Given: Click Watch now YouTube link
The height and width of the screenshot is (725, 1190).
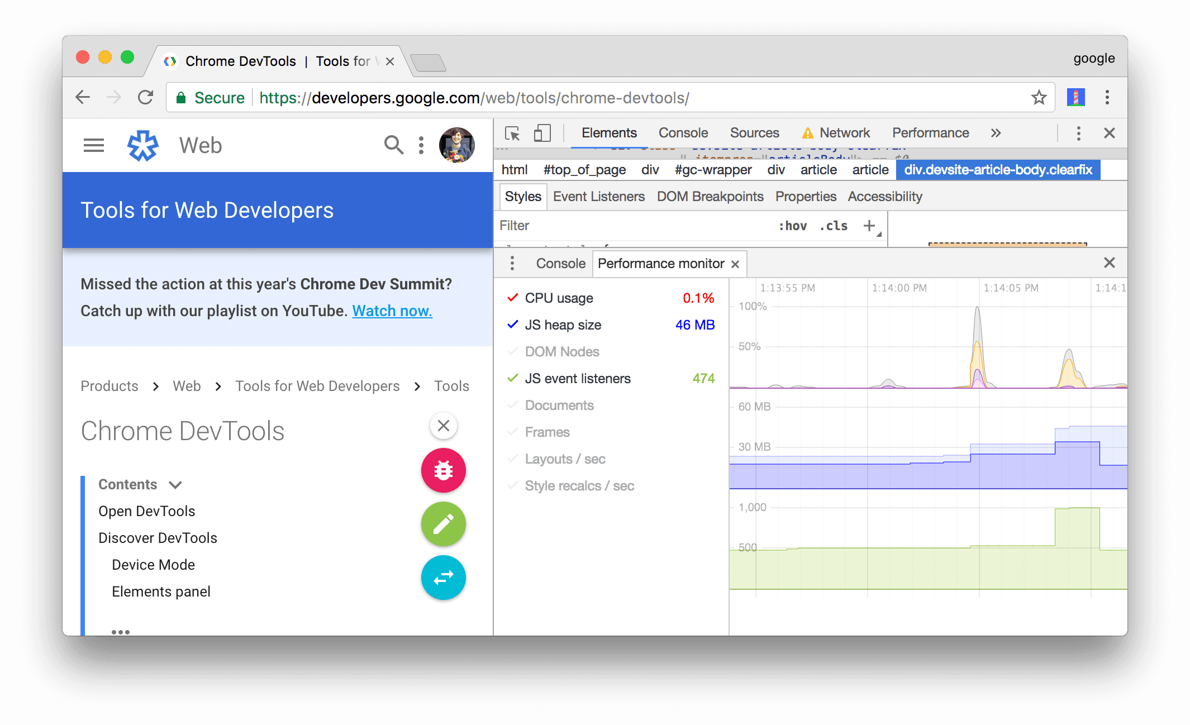Looking at the screenshot, I should click(391, 308).
